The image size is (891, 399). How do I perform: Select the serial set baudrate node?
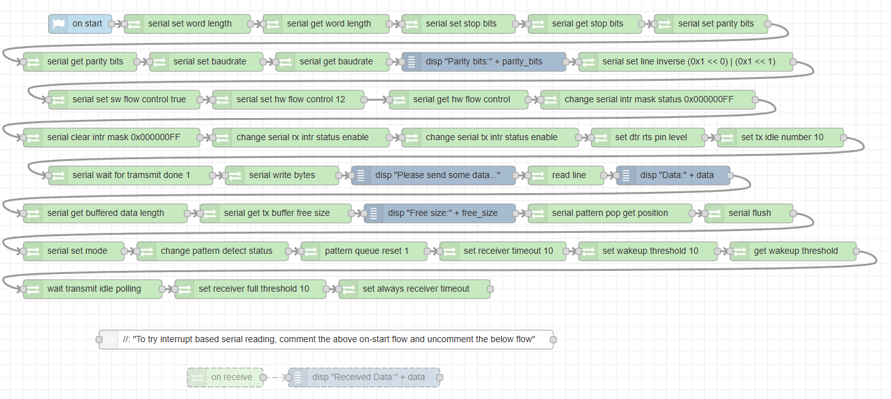pos(209,62)
